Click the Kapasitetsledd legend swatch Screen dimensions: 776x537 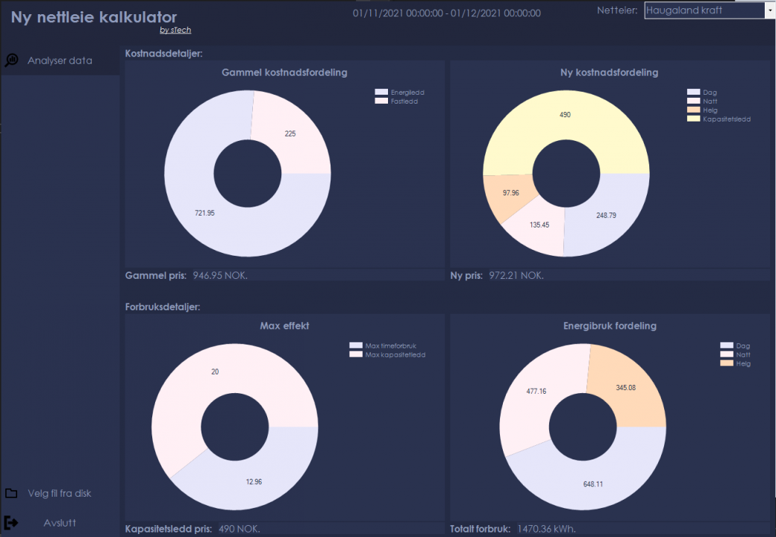click(693, 119)
